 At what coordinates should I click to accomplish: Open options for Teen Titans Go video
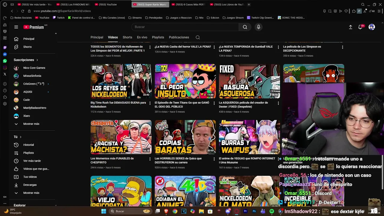[x=214, y=103]
